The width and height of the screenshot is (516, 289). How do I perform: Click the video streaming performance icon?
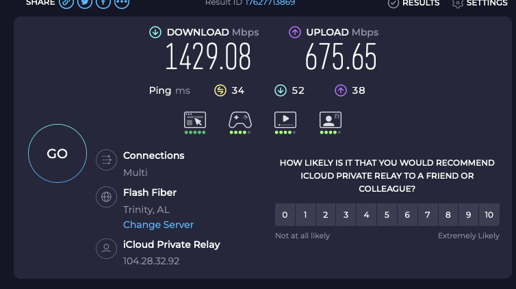[x=285, y=121]
